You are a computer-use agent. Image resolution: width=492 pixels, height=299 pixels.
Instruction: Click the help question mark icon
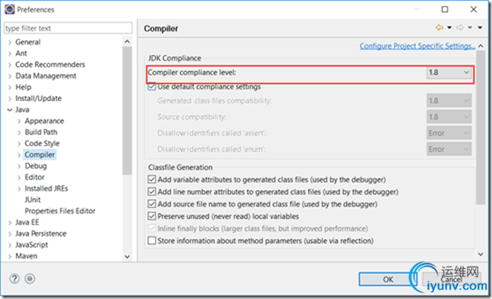click(15, 279)
